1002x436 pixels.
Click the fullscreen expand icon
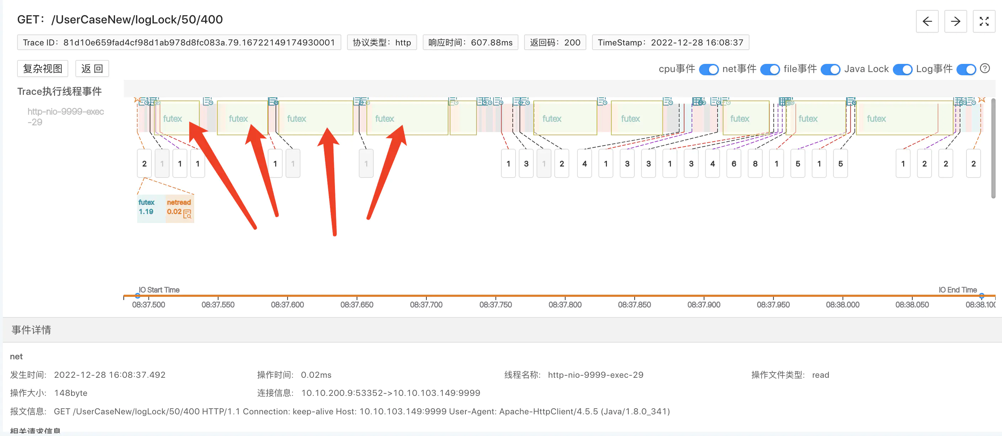(984, 21)
